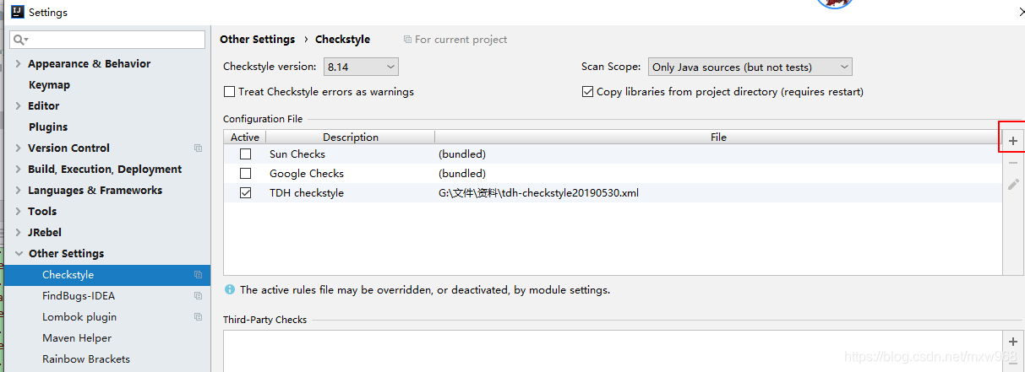1025x372 pixels.
Task: Expand Appearance & Behavior settings
Action: pyautogui.click(x=19, y=64)
